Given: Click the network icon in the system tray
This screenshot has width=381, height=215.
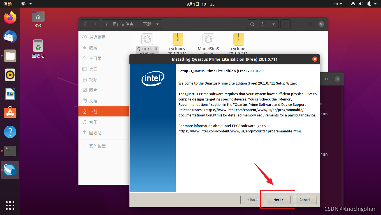Looking at the screenshot, I should pos(353,4).
